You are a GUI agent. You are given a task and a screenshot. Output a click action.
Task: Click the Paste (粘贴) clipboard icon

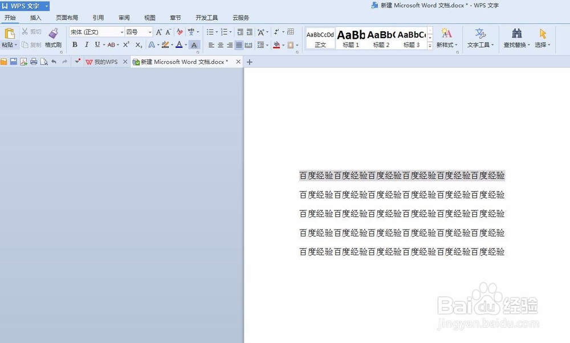tap(10, 34)
